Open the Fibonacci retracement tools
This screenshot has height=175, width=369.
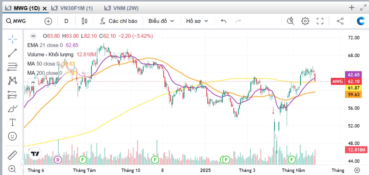[12, 67]
